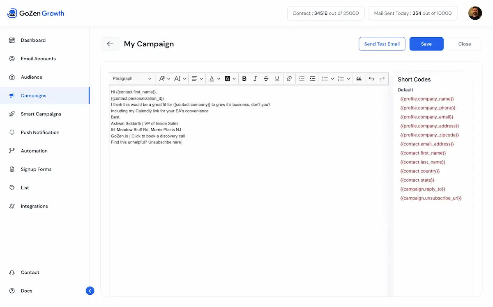Apply italic styling to text

255,78
